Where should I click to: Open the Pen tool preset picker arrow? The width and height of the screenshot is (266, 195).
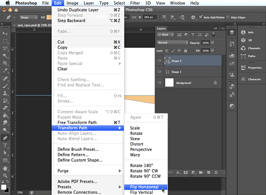tap(14, 17)
